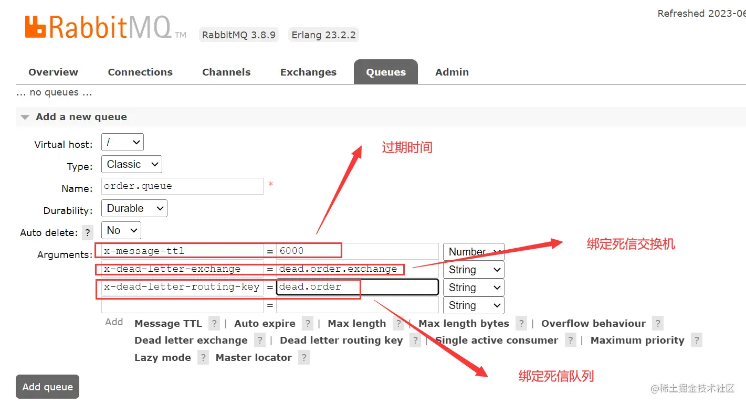Click the Refreshed timestamp text

(x=701, y=14)
